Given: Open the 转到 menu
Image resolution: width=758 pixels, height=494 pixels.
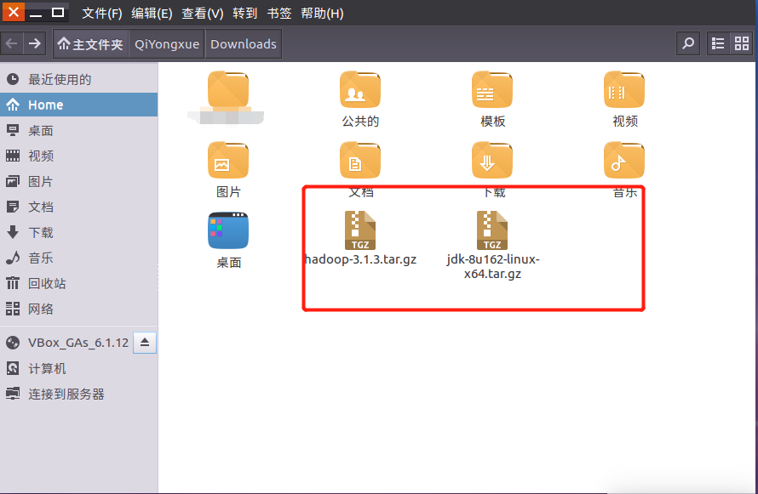Looking at the screenshot, I should tap(244, 13).
